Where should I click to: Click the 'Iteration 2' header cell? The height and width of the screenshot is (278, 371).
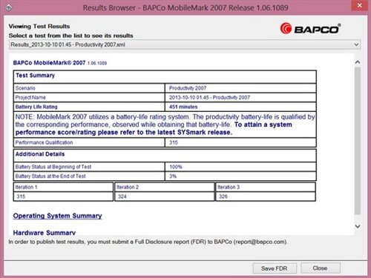coord(164,187)
